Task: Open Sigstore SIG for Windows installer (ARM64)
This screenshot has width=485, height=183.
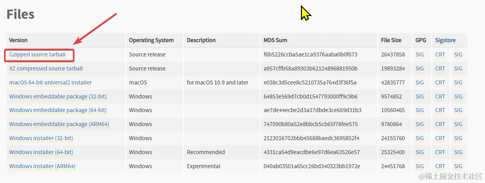Action: pyautogui.click(x=458, y=166)
